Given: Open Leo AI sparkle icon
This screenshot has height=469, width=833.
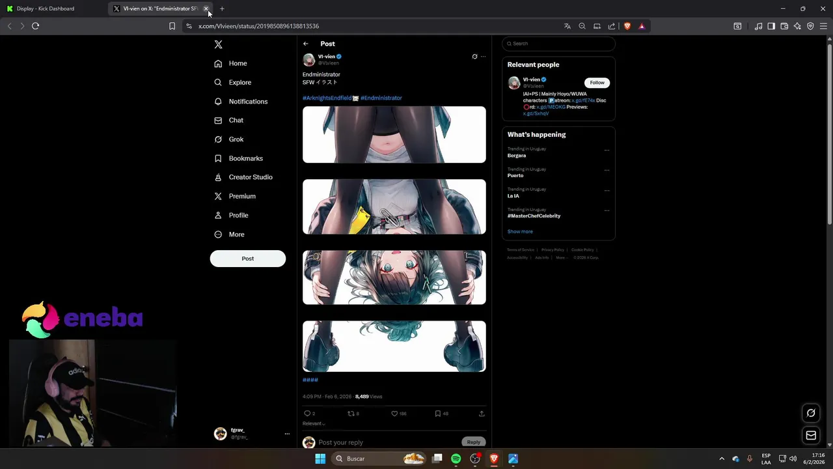Looking at the screenshot, I should click(797, 26).
